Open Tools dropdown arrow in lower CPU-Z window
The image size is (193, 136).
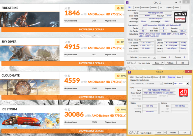165,133
